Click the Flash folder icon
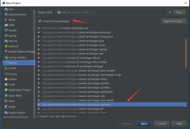The width and height of the screenshot is (190, 129). coord(6,101)
